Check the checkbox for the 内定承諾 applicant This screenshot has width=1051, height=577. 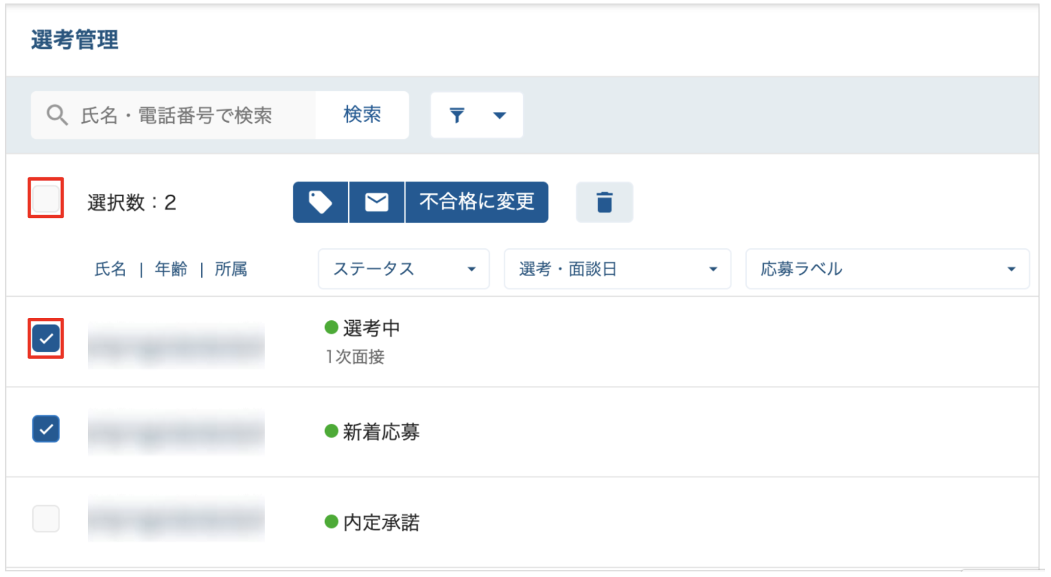pyautogui.click(x=46, y=518)
